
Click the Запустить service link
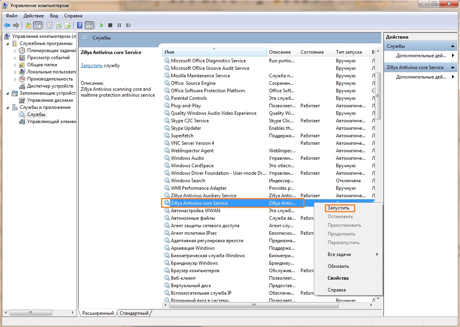coord(91,65)
